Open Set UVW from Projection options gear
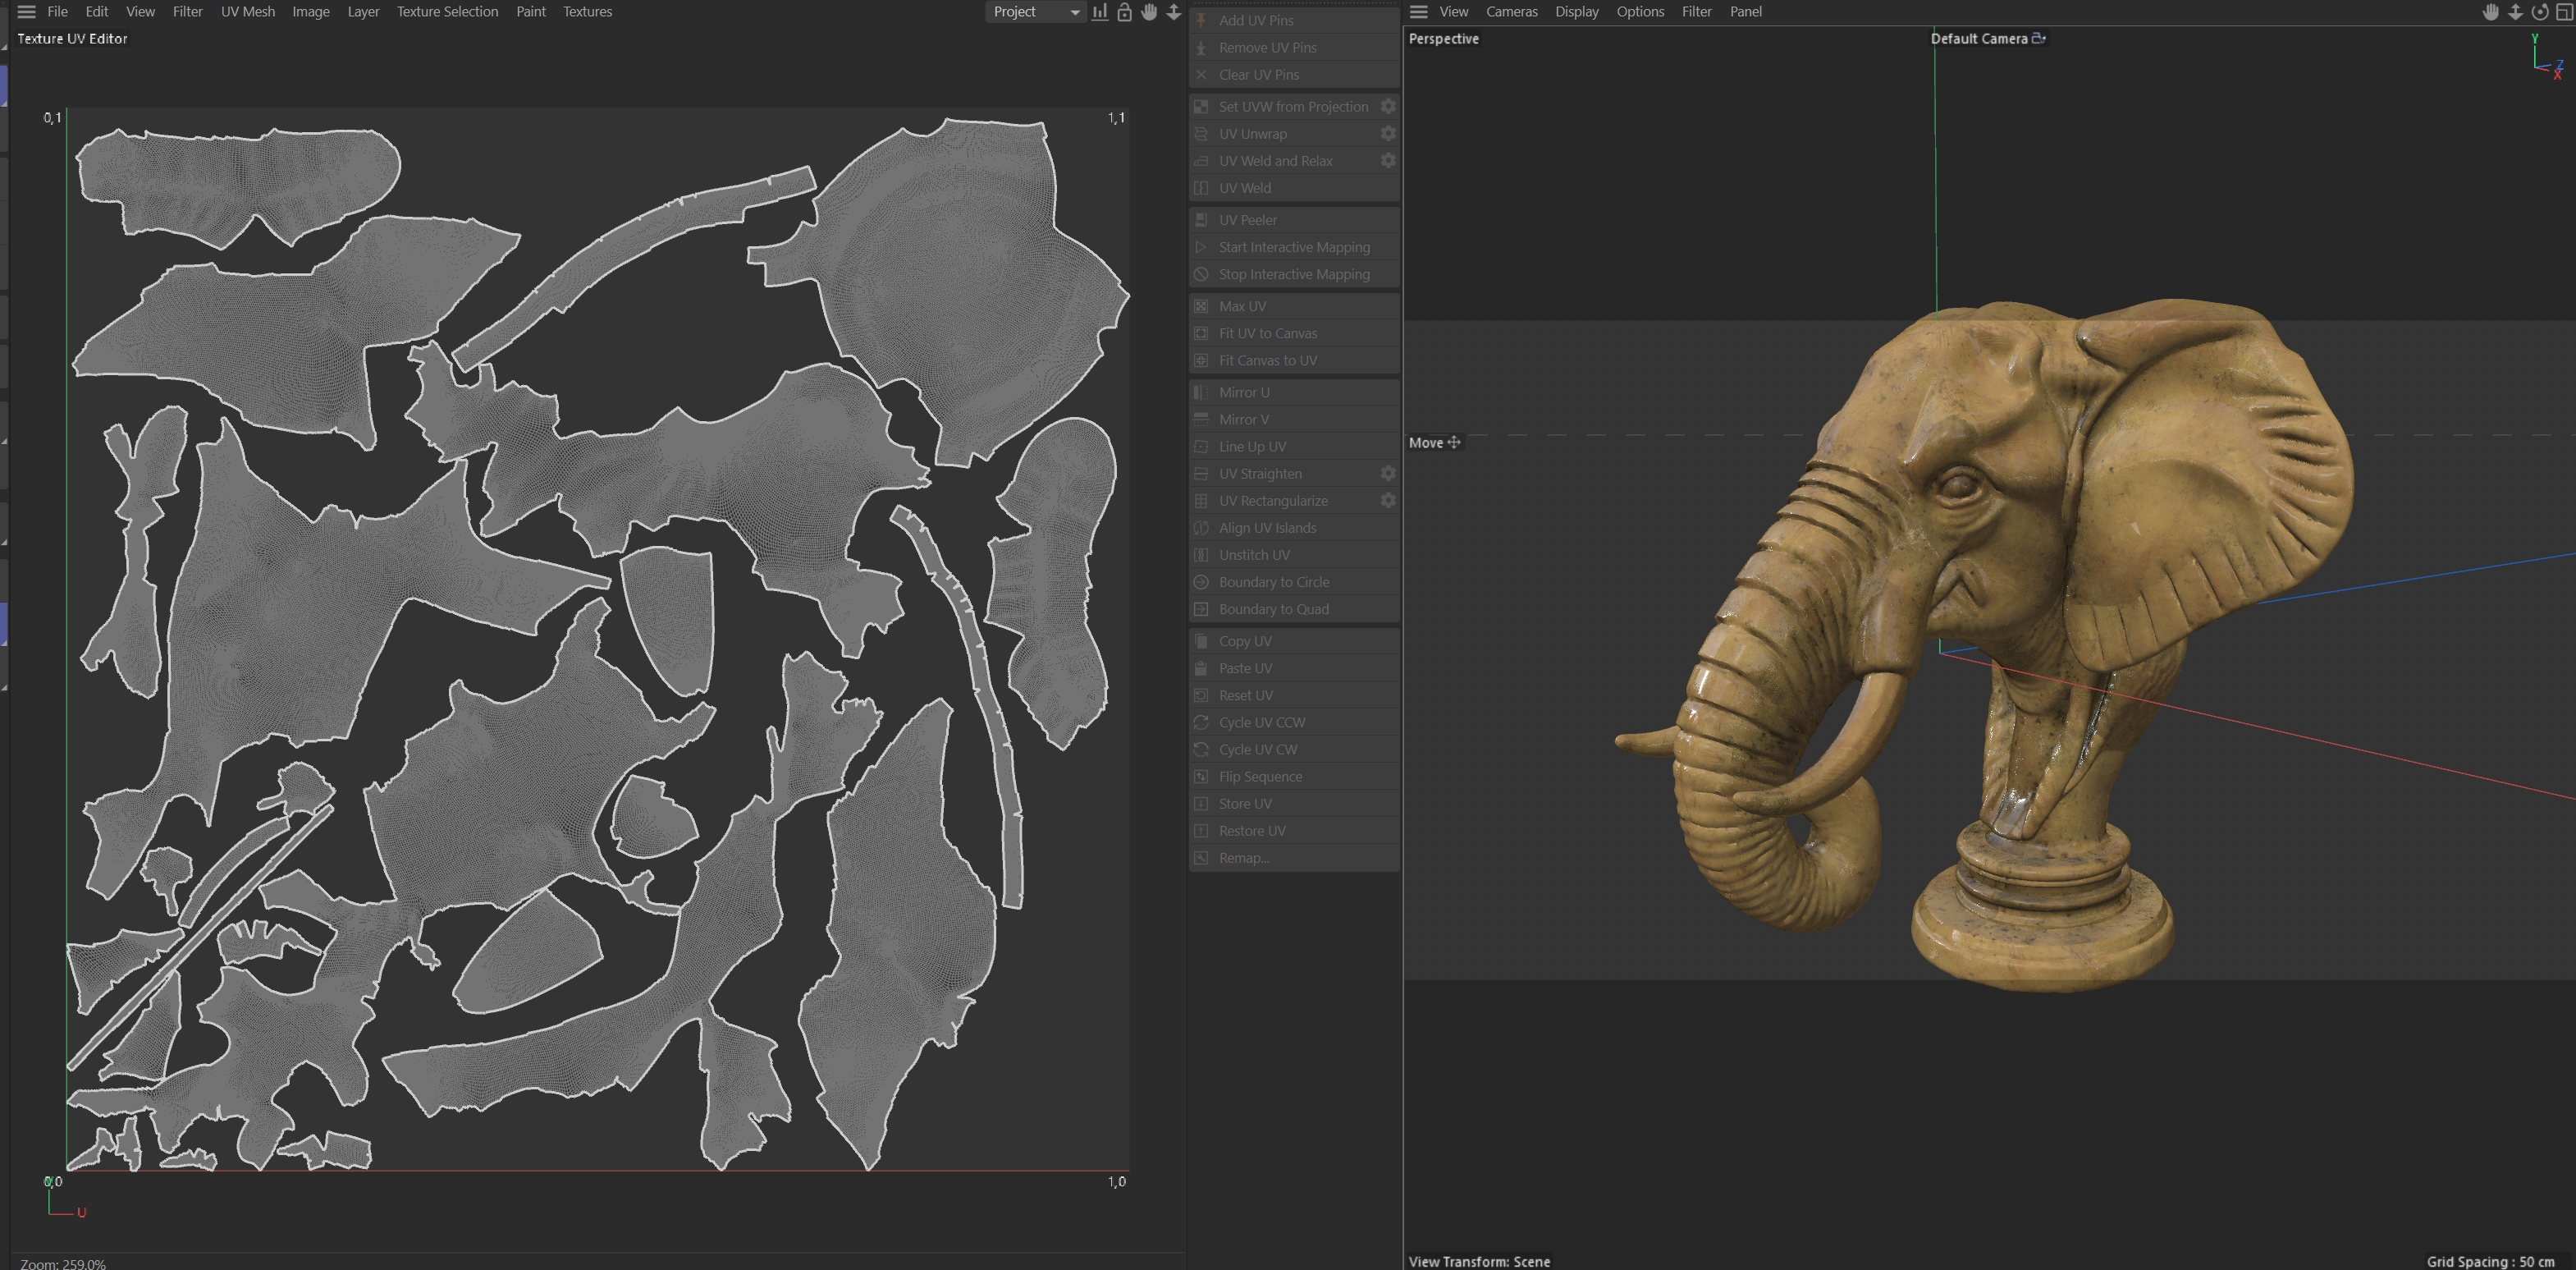The width and height of the screenshot is (2576, 1270). coord(1388,106)
